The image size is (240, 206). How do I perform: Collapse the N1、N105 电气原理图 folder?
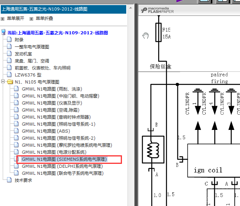pos(3,82)
